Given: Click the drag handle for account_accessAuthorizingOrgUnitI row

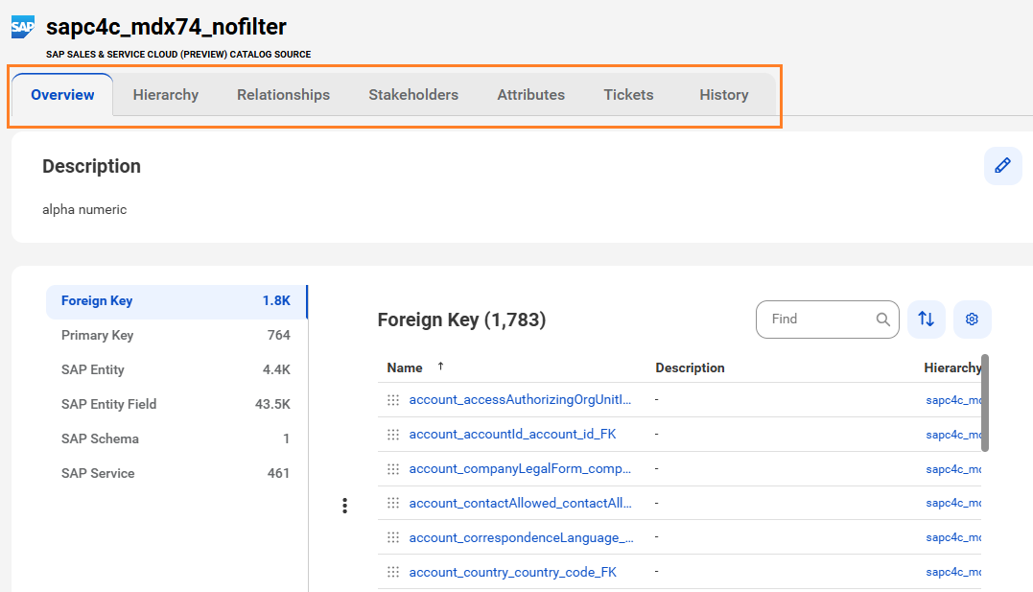Looking at the screenshot, I should point(393,399).
